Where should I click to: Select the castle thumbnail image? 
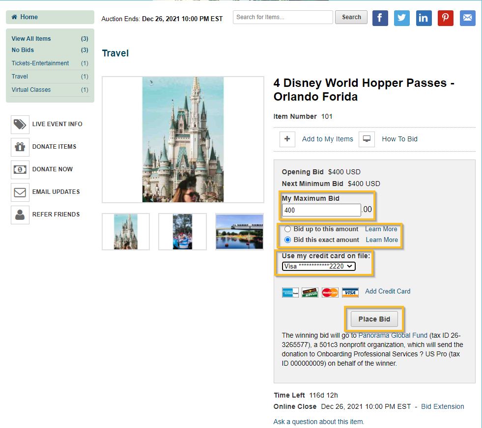pos(126,232)
